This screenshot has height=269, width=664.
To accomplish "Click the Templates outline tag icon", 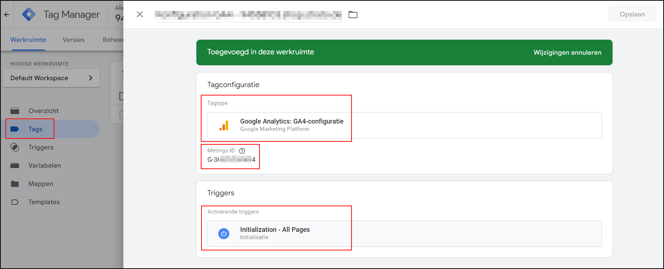I will [x=15, y=202].
